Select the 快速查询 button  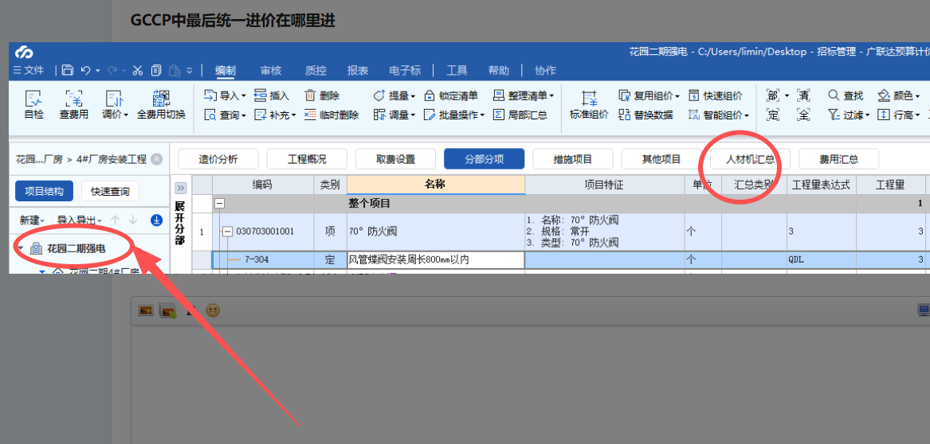[110, 191]
